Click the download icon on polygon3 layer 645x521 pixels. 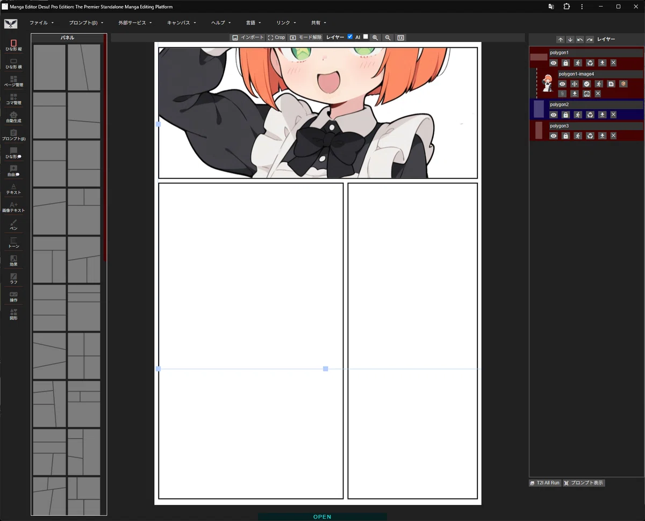tap(603, 136)
